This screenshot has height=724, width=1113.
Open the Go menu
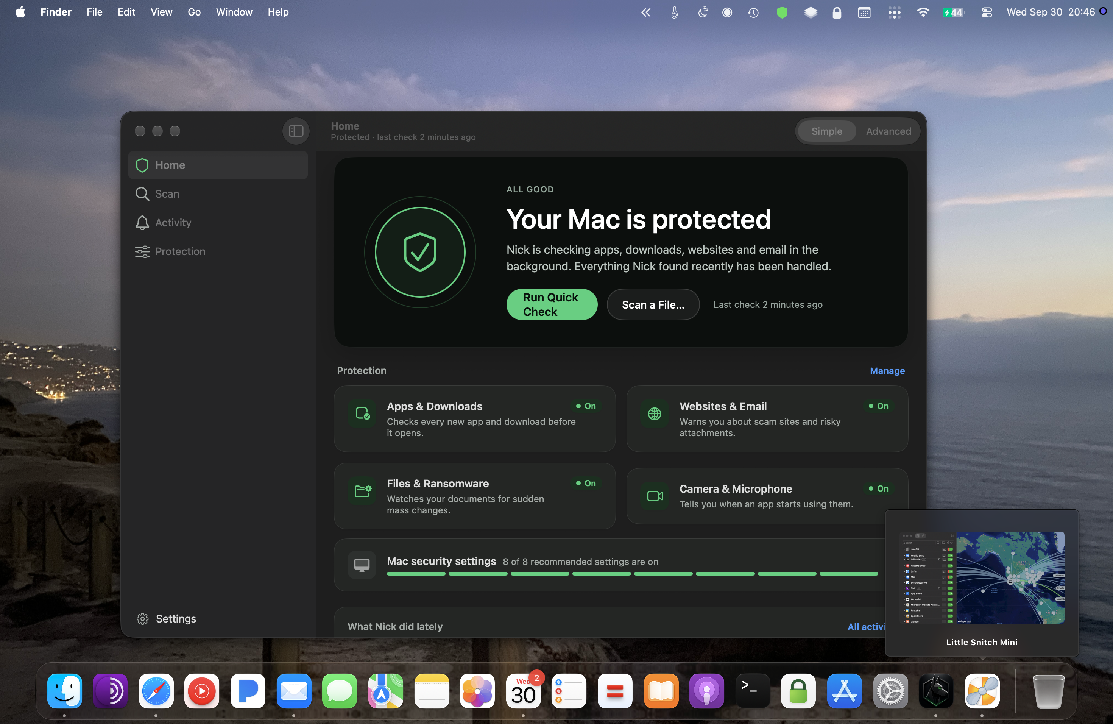click(194, 12)
